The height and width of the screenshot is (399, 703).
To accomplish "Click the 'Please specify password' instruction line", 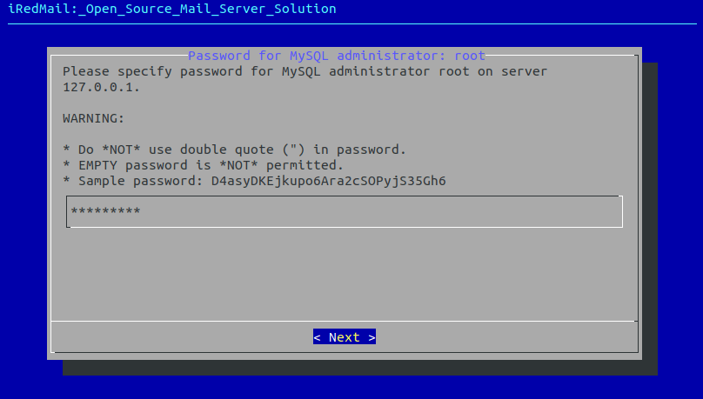I will (x=305, y=71).
